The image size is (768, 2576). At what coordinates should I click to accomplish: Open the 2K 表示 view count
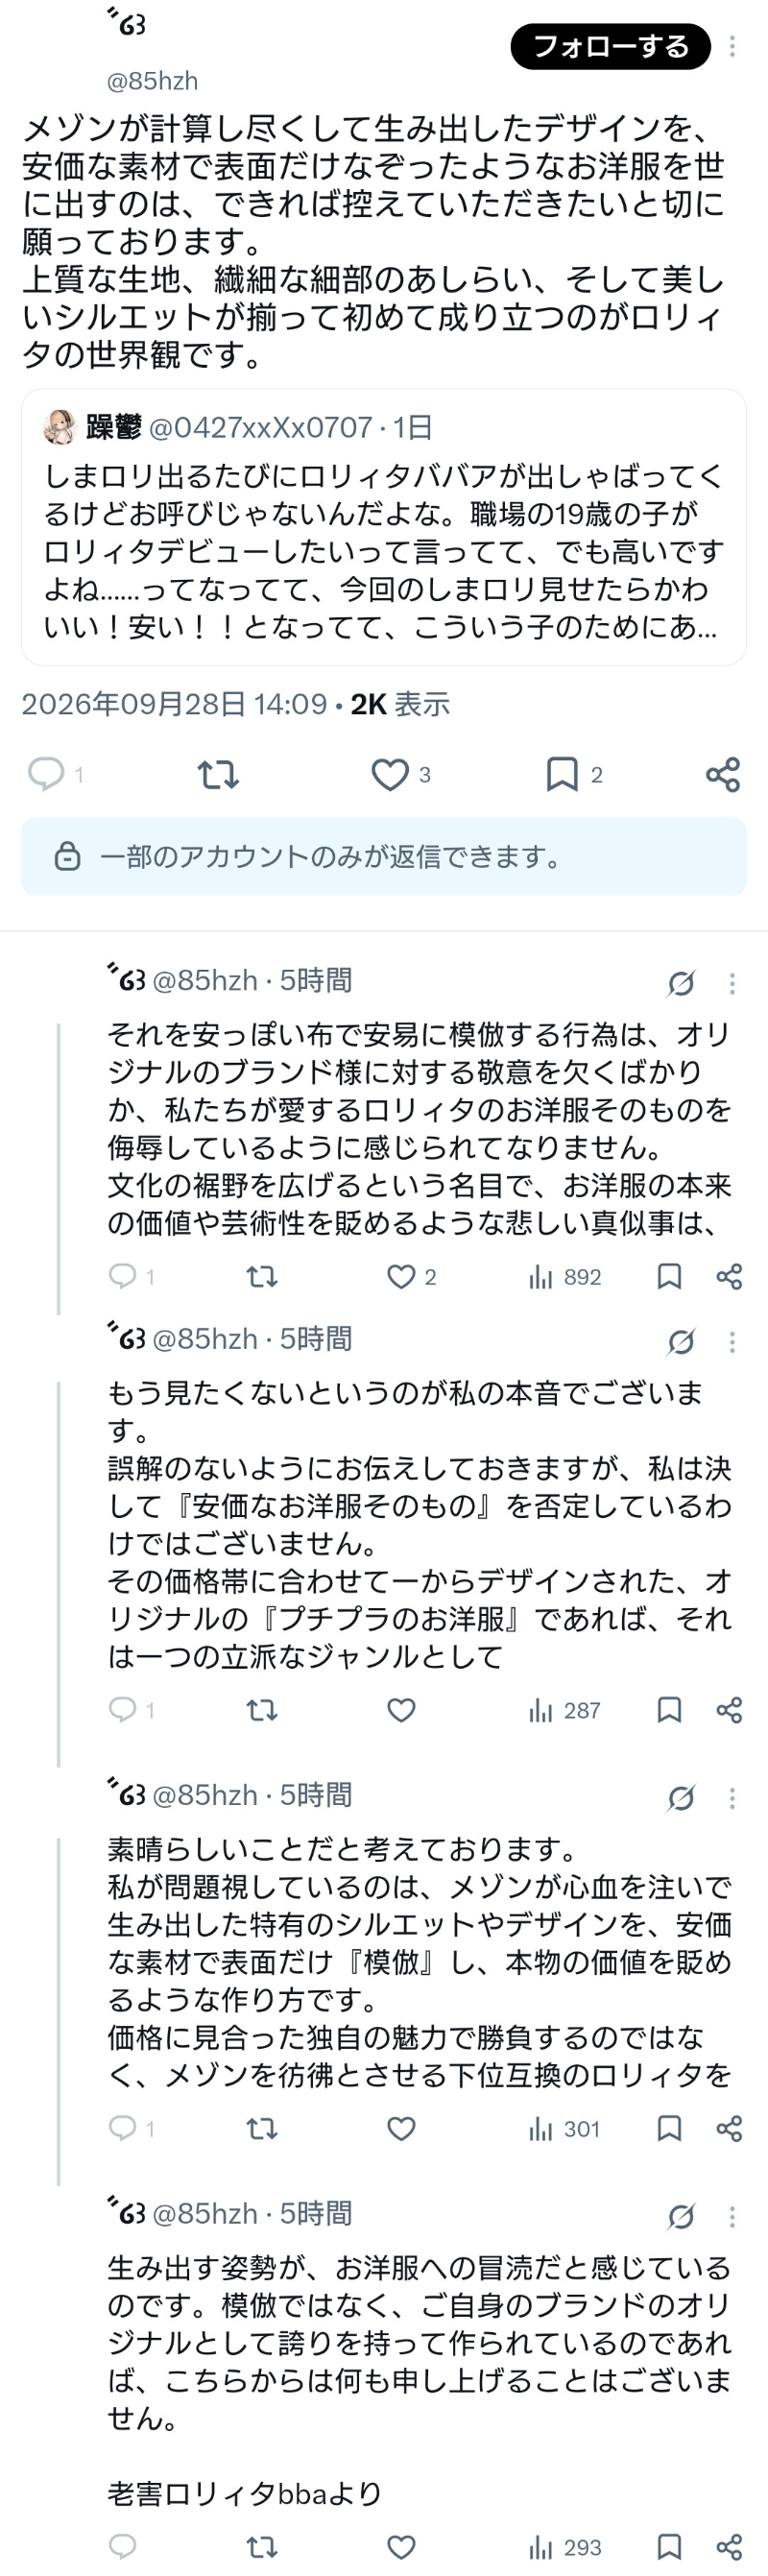coord(400,704)
